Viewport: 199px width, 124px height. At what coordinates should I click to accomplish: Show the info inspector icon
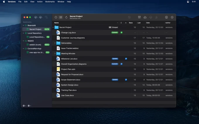coord(172,17)
